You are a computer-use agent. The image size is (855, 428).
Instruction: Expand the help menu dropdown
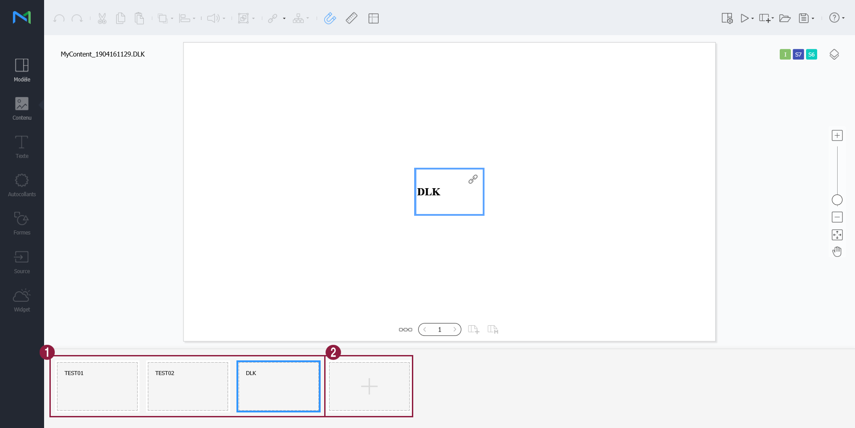[843, 18]
